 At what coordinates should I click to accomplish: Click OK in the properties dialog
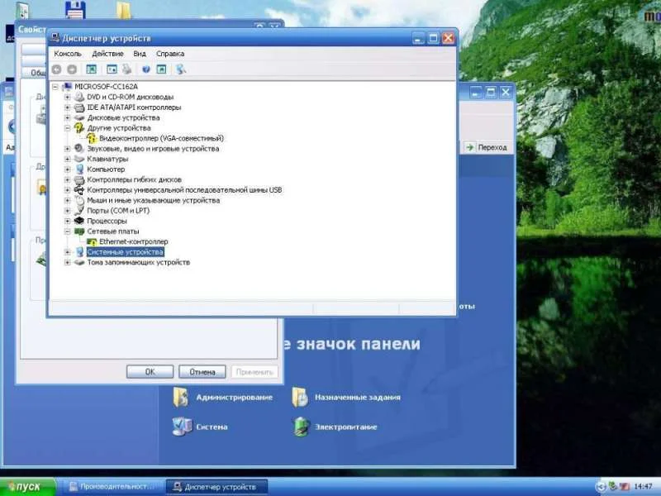(150, 371)
